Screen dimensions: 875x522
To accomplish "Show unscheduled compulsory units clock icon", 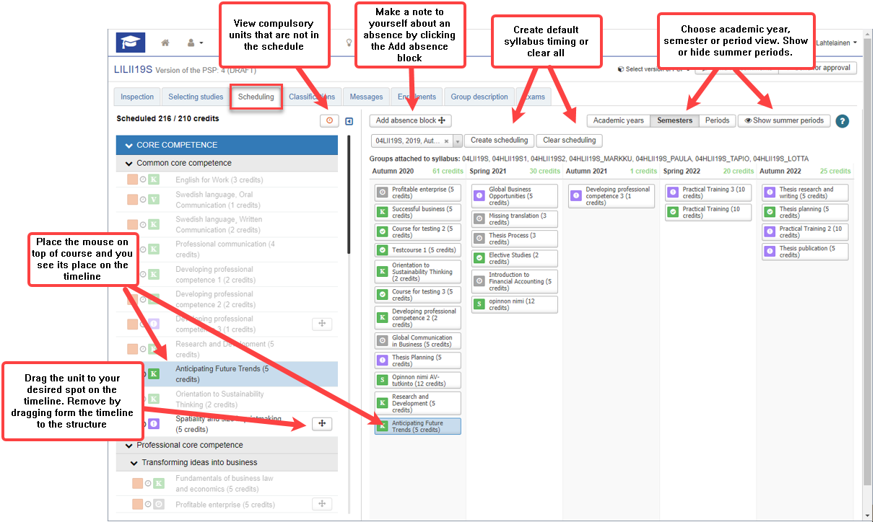I will [329, 121].
